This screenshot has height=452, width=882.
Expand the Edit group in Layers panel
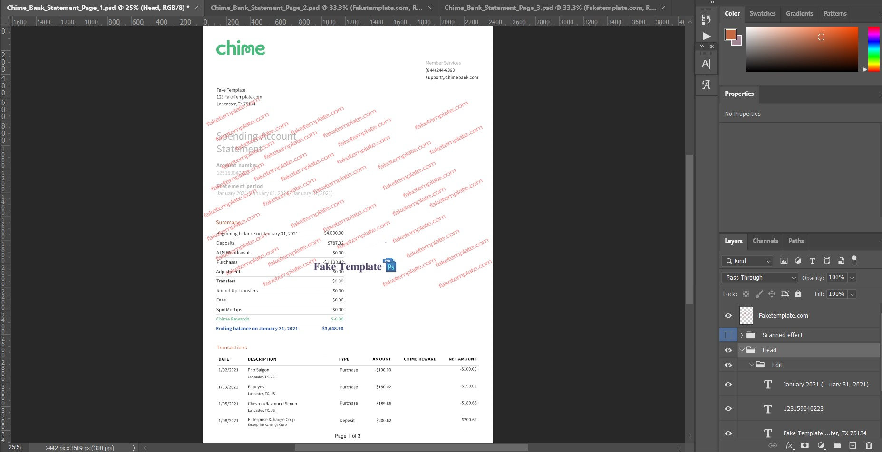[752, 365]
